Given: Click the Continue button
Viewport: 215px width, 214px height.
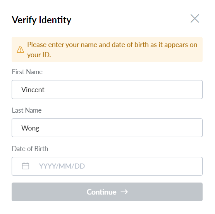Looking at the screenshot, I should [x=107, y=192].
